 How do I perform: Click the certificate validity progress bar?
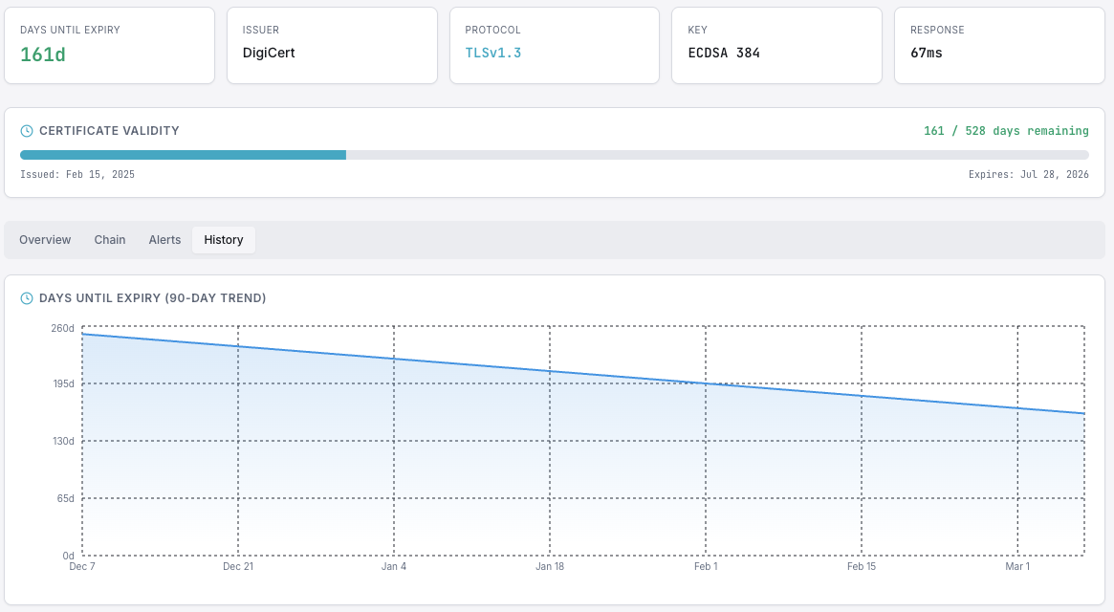point(554,155)
